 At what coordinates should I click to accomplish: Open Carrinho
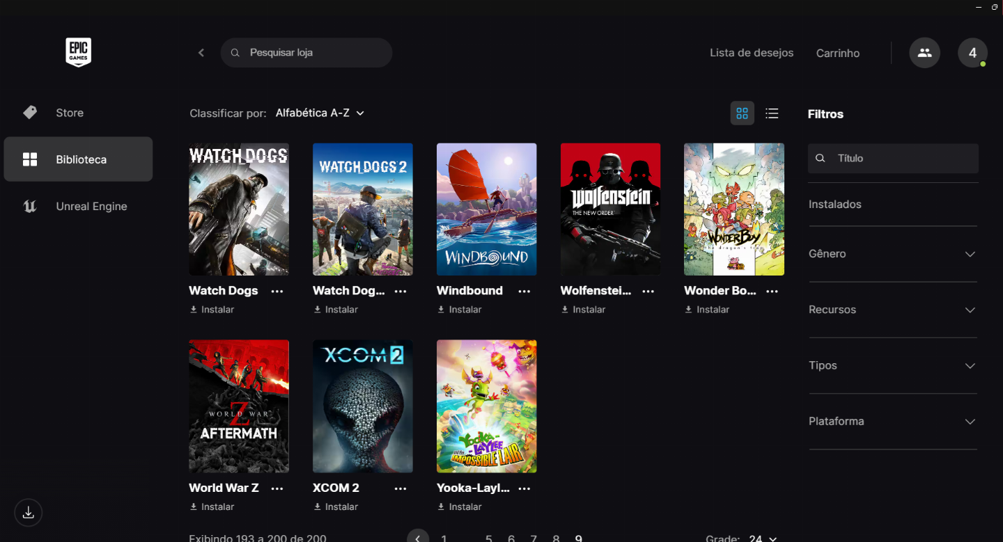[838, 54]
